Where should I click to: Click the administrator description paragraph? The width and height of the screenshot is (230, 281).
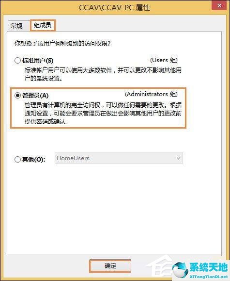[103, 113]
